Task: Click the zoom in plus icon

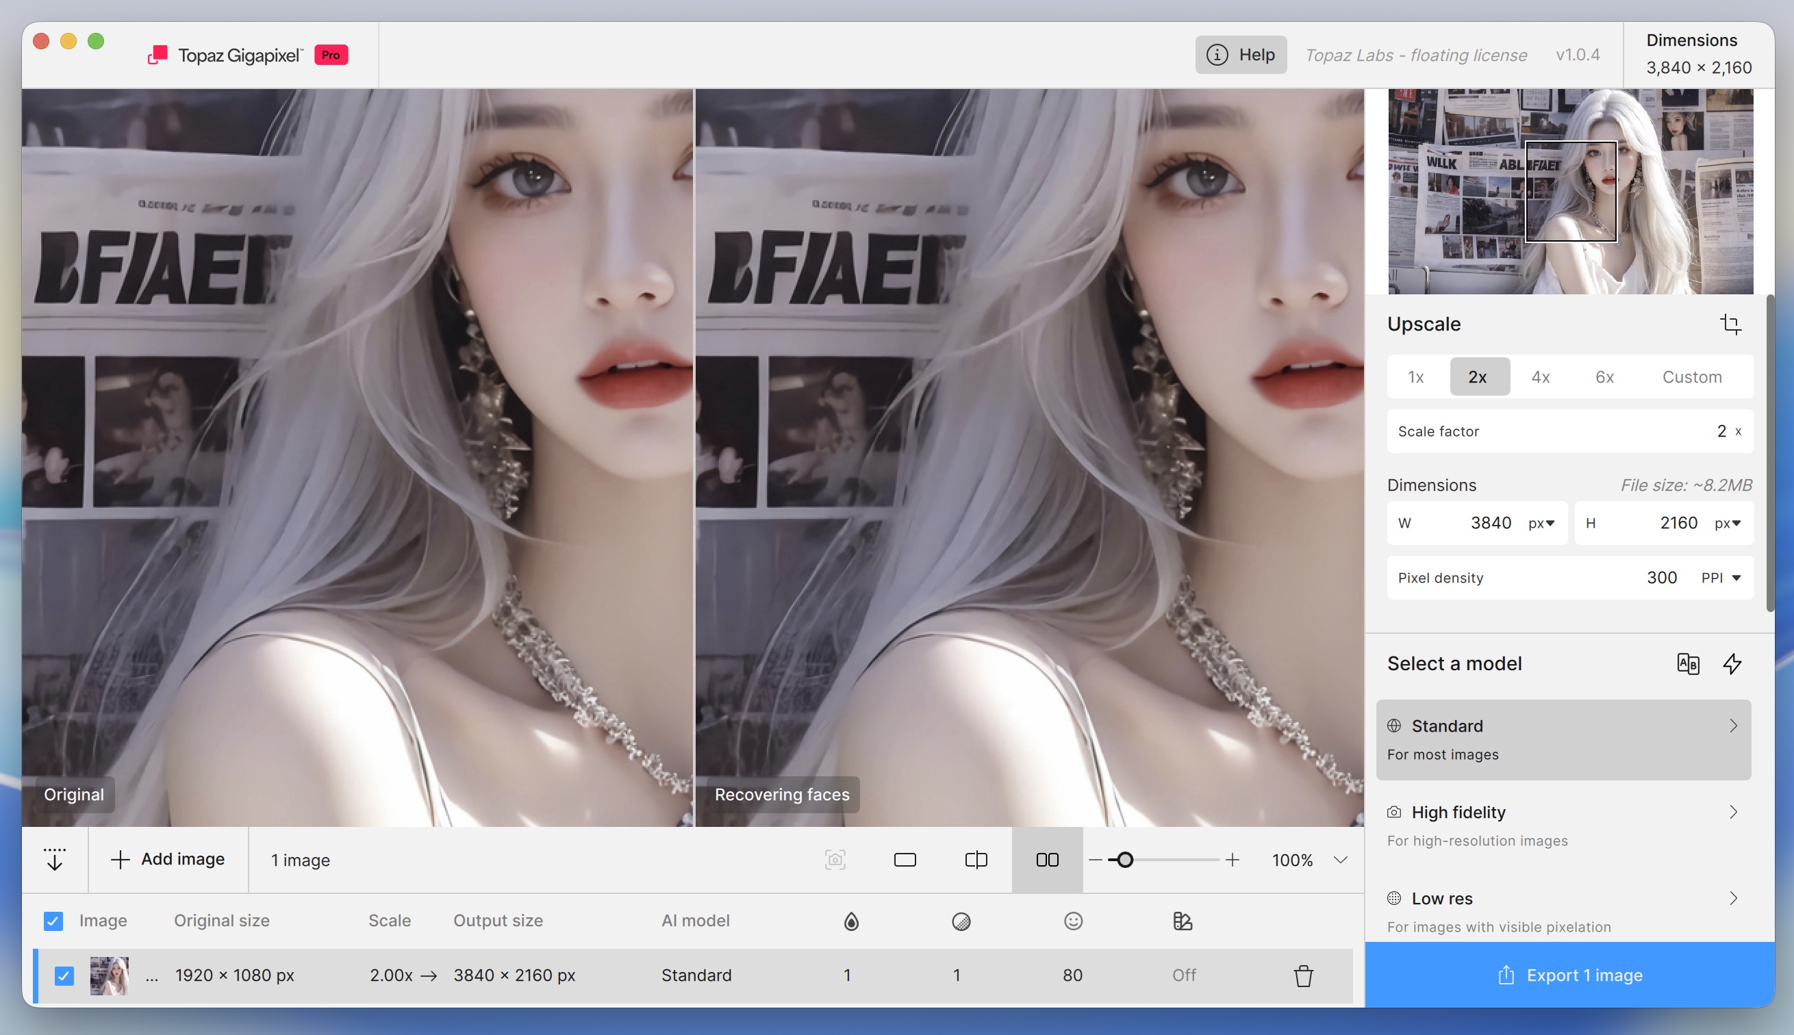Action: 1233,860
